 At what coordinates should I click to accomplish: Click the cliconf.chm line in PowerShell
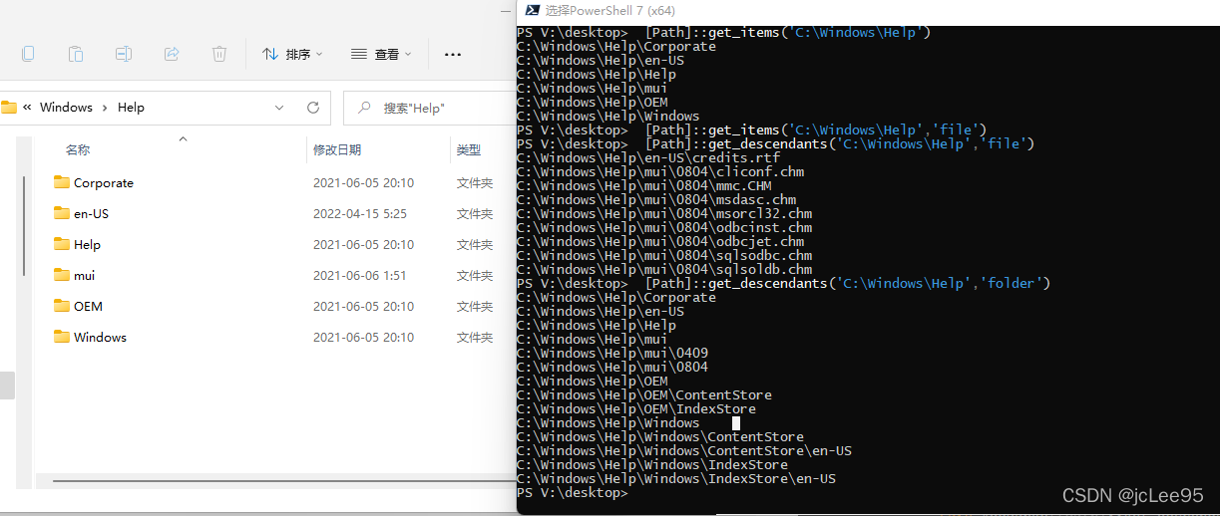(x=660, y=171)
